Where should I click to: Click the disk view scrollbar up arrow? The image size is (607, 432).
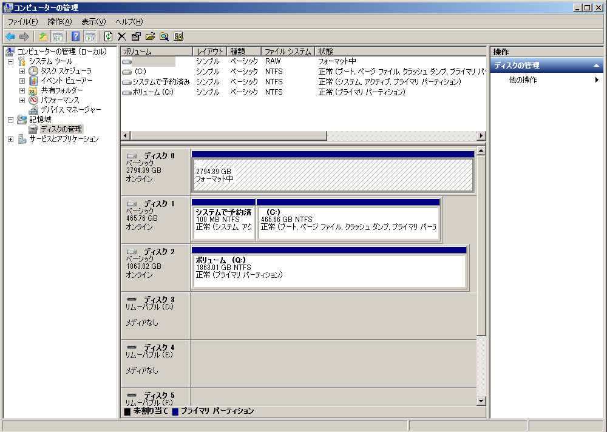pyautogui.click(x=481, y=150)
